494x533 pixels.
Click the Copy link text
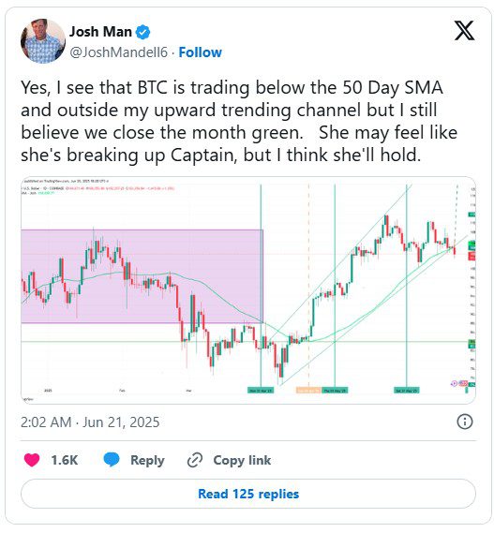click(x=242, y=460)
